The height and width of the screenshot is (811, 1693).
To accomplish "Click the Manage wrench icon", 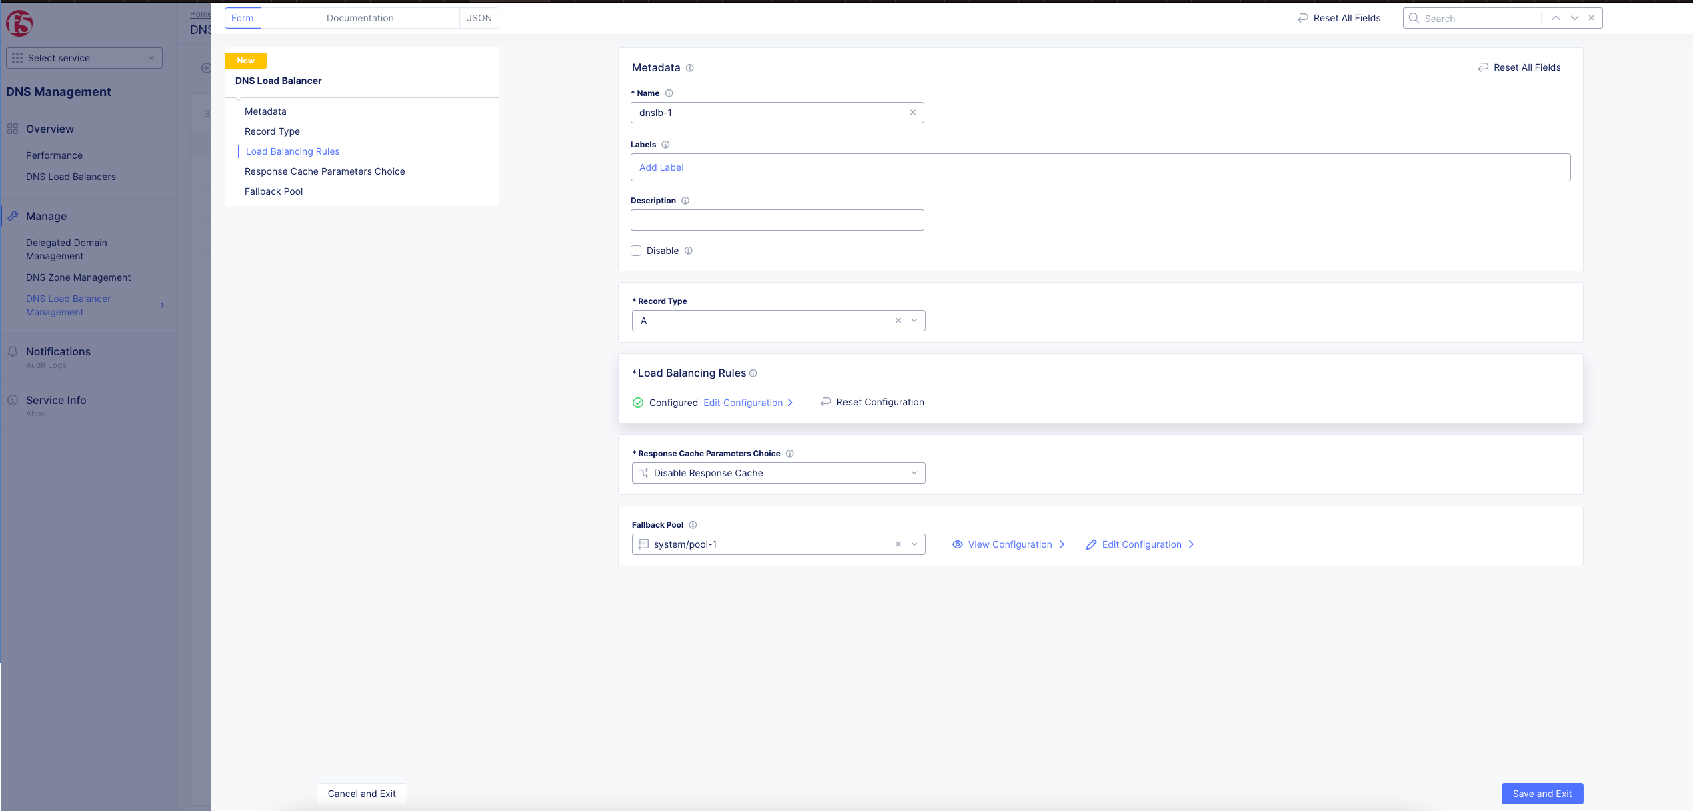I will (x=13, y=216).
